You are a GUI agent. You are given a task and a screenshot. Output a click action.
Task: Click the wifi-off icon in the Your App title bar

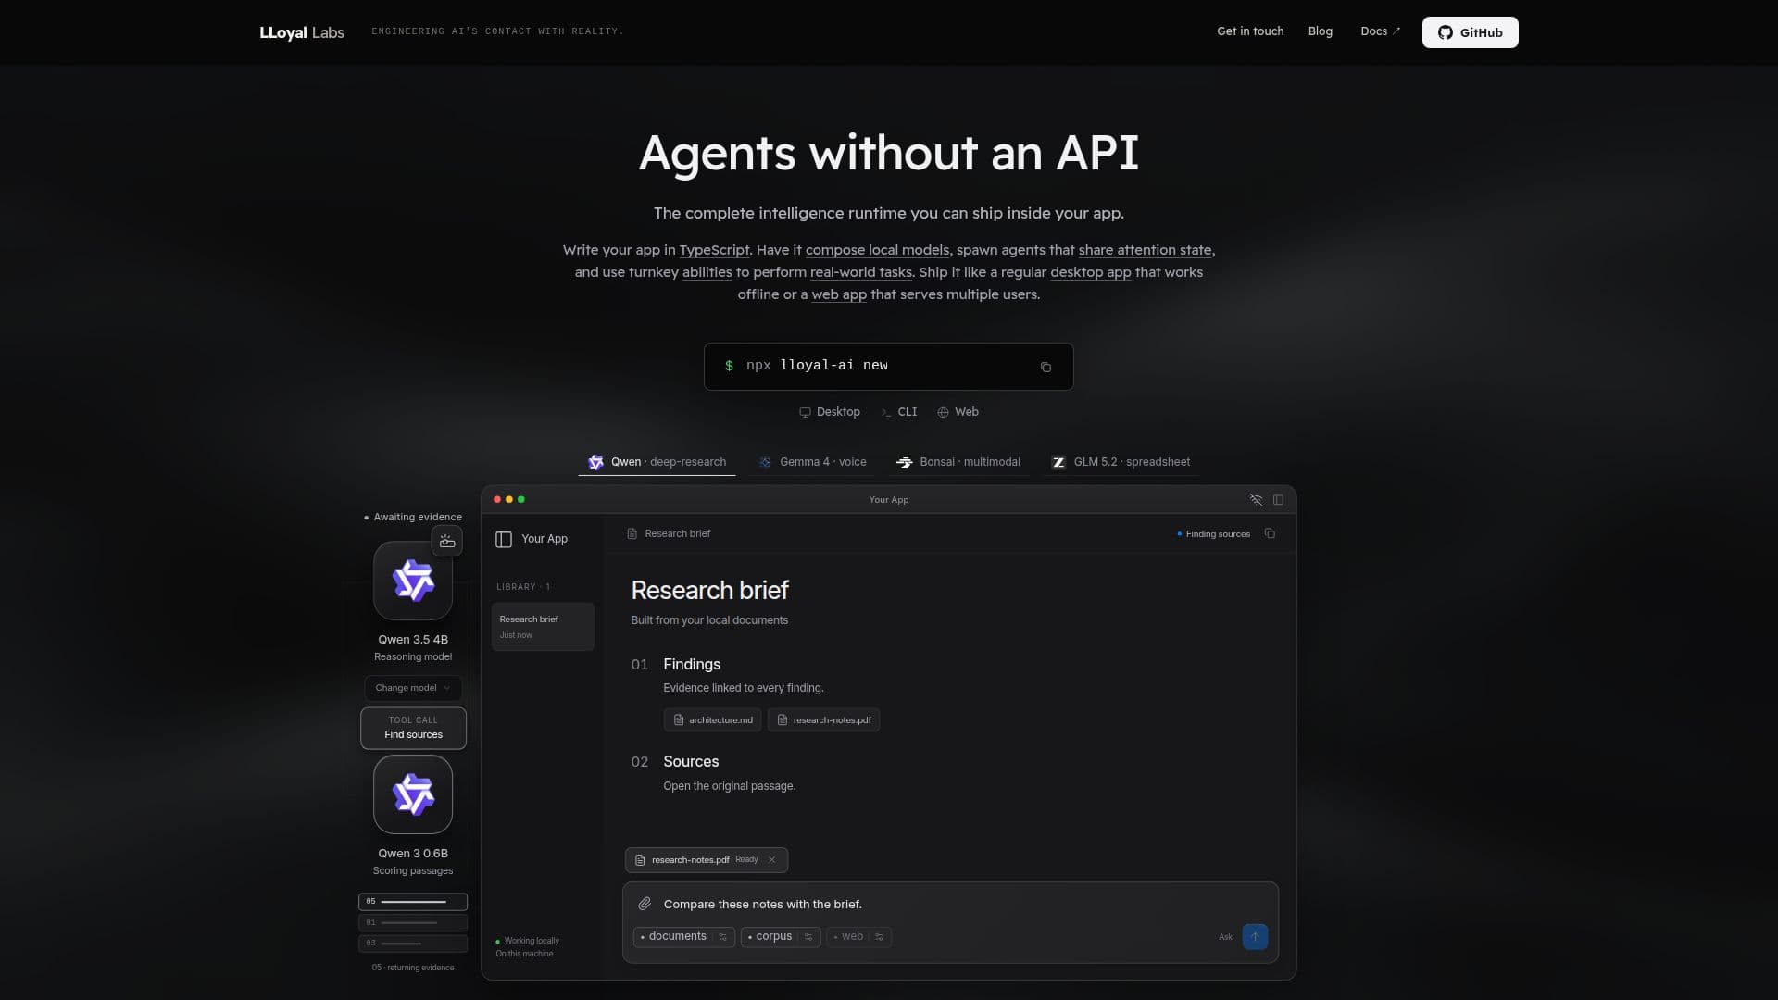(x=1256, y=500)
